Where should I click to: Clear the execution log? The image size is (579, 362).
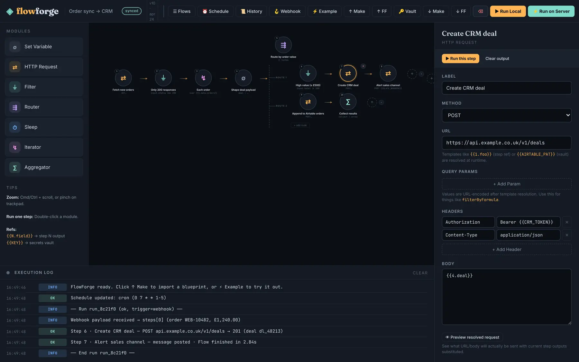click(420, 273)
